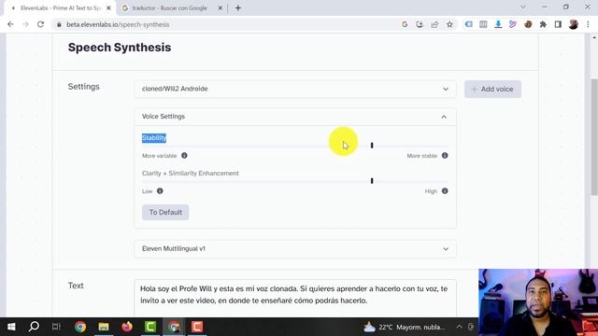The height and width of the screenshot is (336, 598).
Task: Click the Stability slider handle
Action: (372, 146)
